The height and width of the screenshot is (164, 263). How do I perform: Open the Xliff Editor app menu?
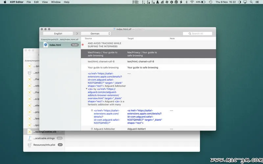(x=16, y=2)
